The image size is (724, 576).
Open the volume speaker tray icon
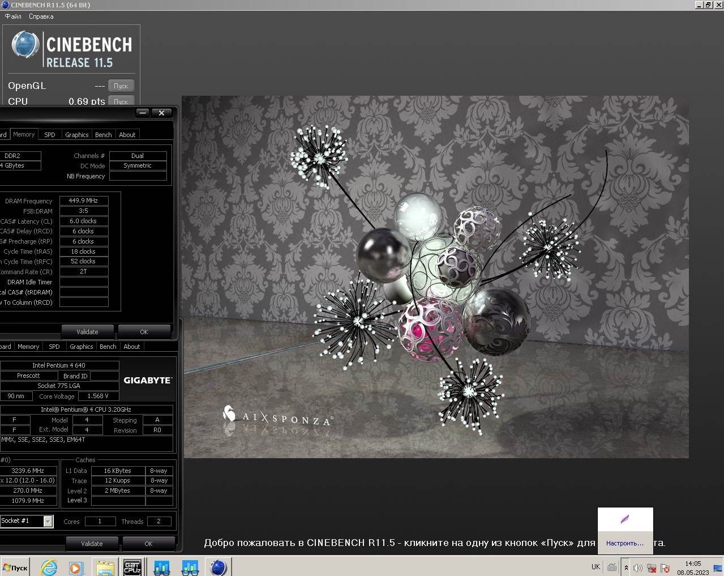coord(638,568)
